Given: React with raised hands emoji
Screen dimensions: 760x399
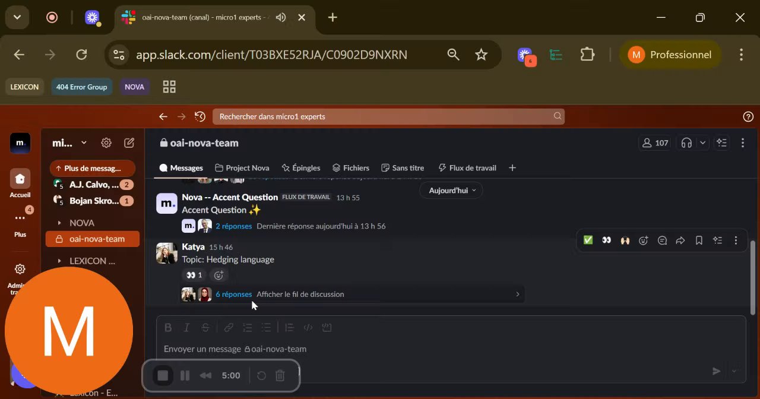Looking at the screenshot, I should coord(625,240).
